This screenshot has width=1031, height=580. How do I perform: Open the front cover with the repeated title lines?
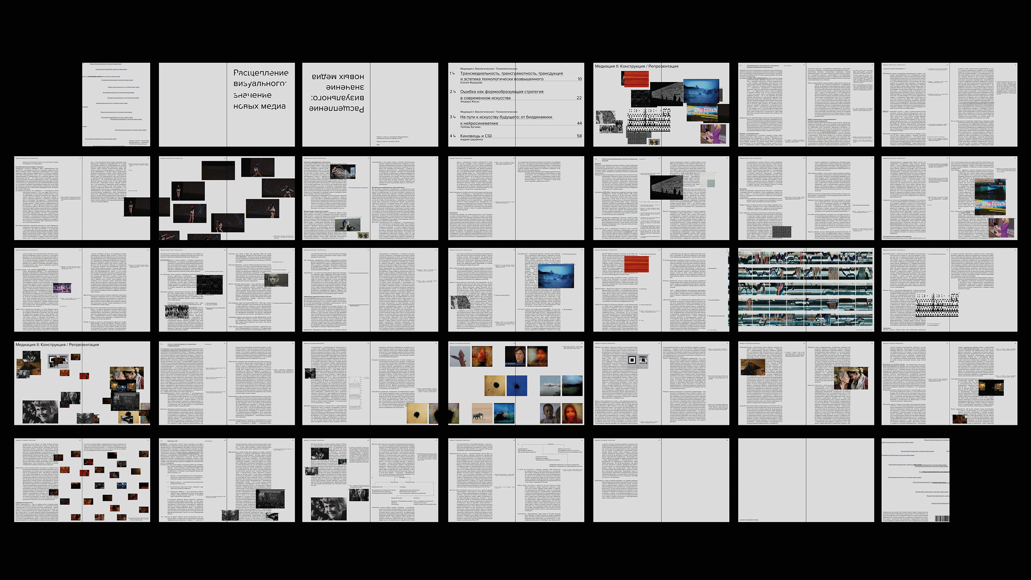pos(116,105)
